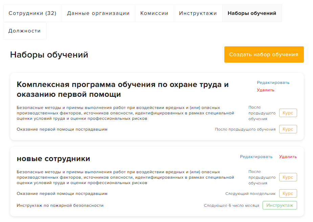Click Курс tag for Безопасные методы in Комплексная программа

tap(288, 113)
